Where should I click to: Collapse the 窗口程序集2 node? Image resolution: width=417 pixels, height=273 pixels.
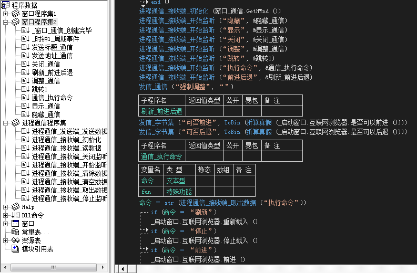6,22
